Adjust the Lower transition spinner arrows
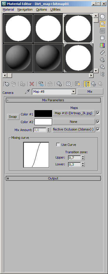 [83, 164]
